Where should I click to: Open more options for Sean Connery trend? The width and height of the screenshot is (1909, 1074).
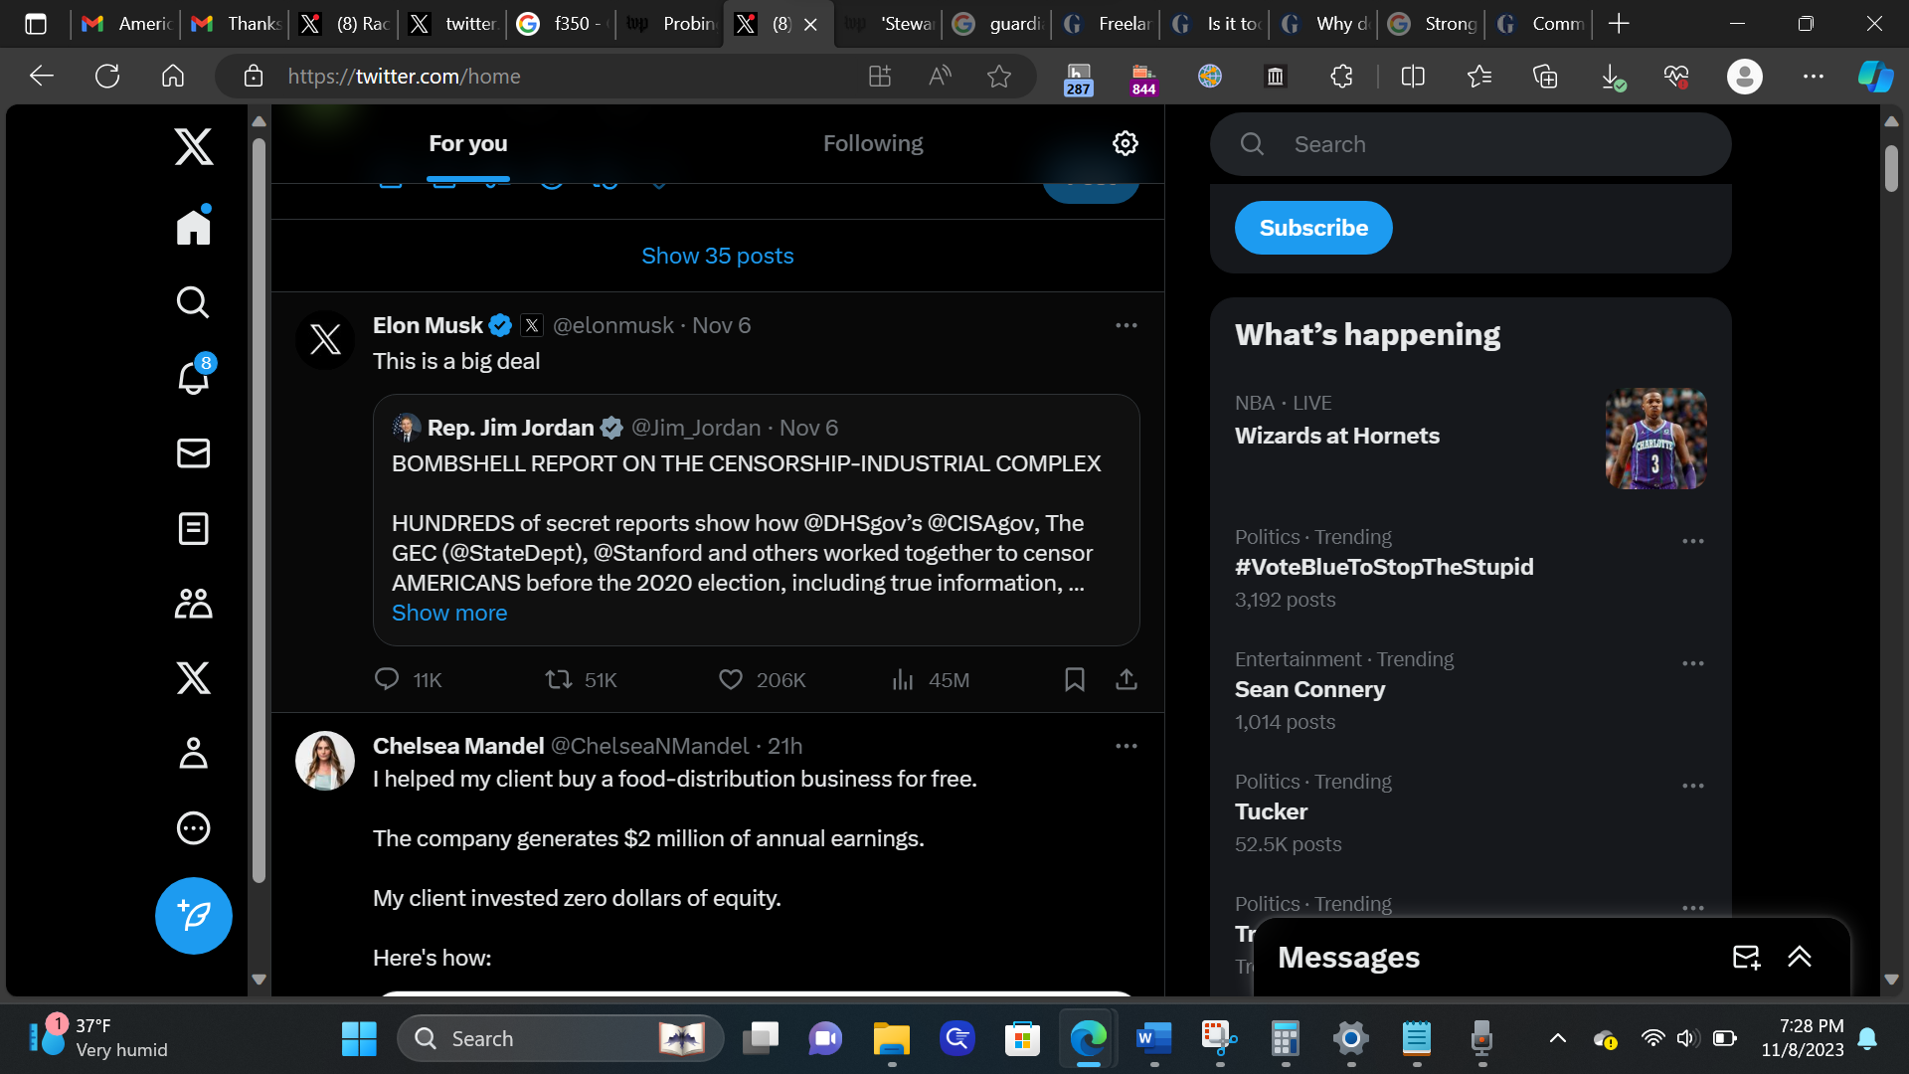(1692, 663)
